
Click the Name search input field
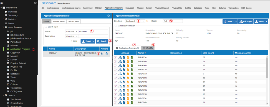[x=93, y=31]
